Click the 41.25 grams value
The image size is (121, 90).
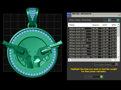click(x=95, y=48)
